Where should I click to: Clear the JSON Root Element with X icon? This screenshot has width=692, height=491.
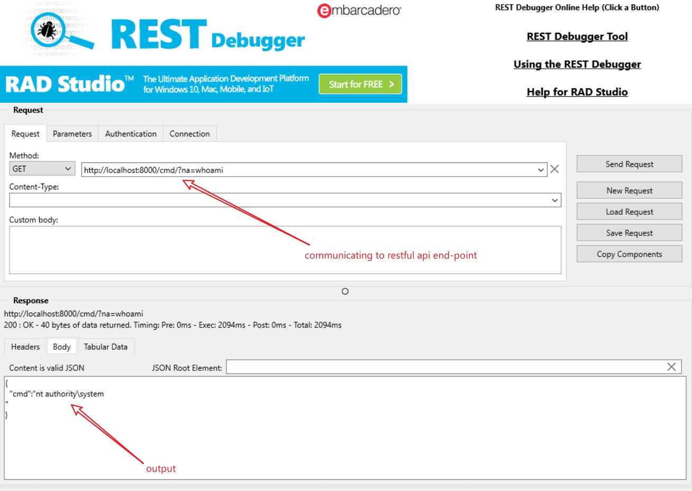click(671, 367)
